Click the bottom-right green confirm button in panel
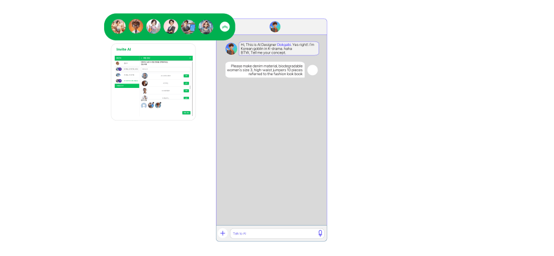 pyautogui.click(x=186, y=113)
